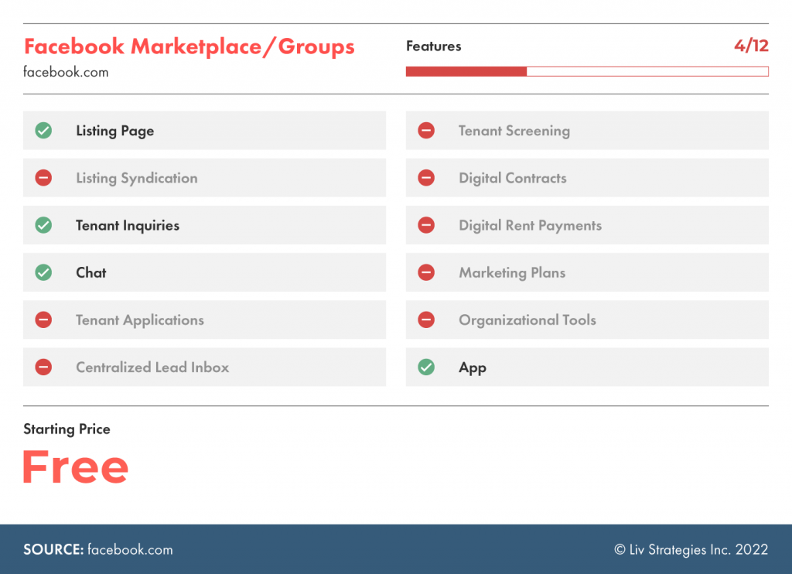The image size is (792, 574).
Task: Select the Chat feature text
Action: [91, 273]
